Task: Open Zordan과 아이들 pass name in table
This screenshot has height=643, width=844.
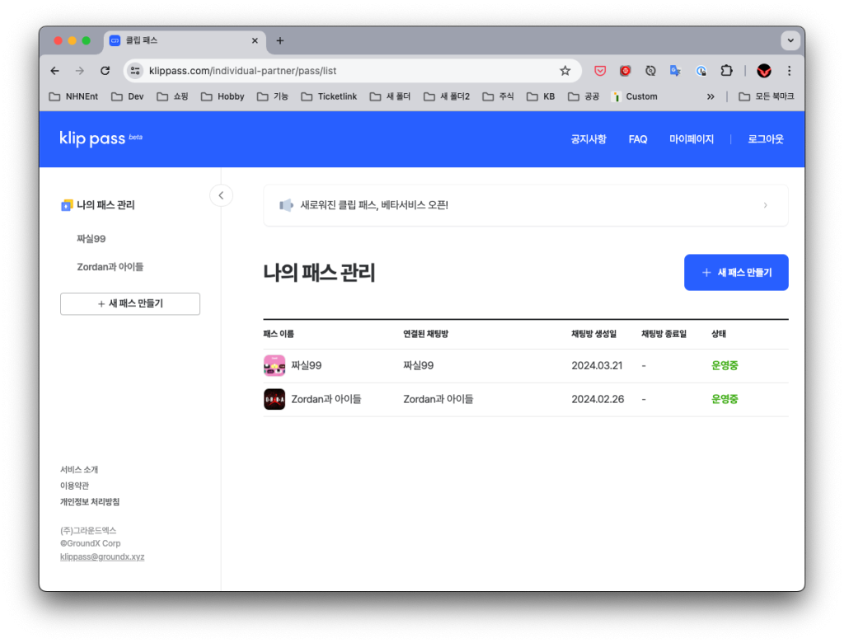Action: click(x=326, y=399)
